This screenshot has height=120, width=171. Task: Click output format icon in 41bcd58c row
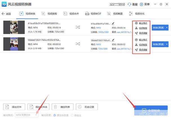[x=136, y=23]
